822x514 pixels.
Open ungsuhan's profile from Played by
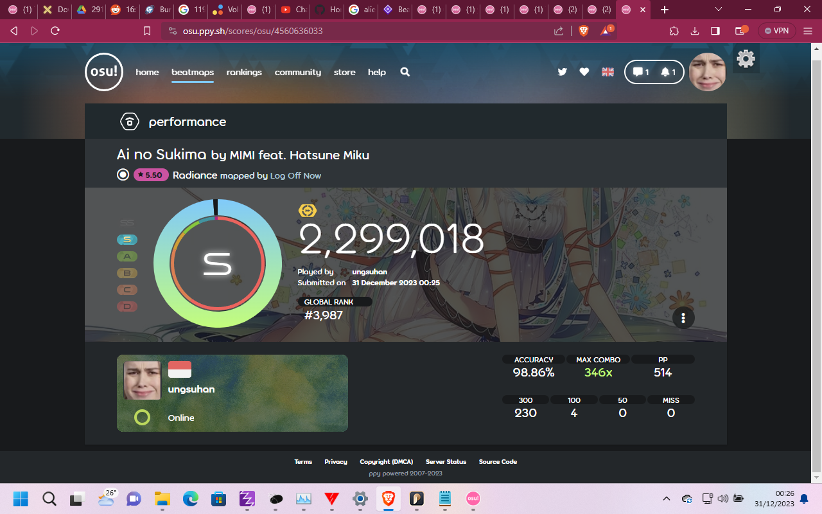point(370,272)
